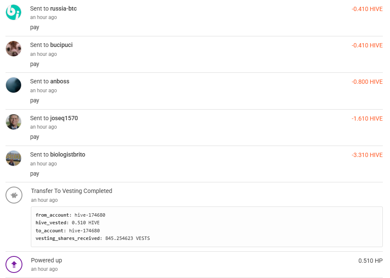Navigate to biologistbrito's username link
Image resolution: width=390 pixels, height=278 pixels.
[68, 154]
